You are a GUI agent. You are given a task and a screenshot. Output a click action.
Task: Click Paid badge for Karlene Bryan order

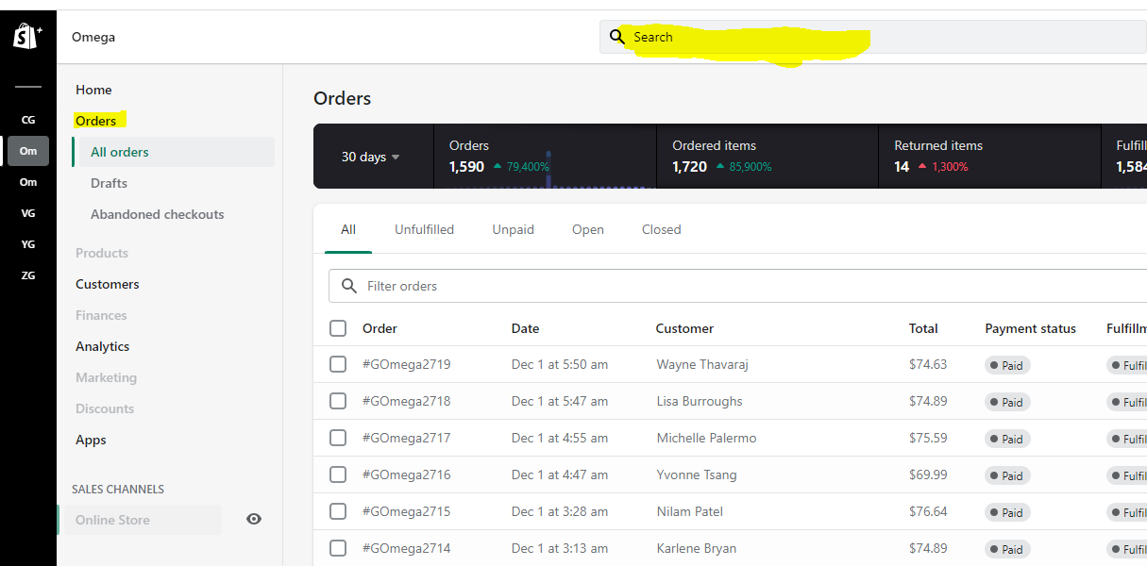[x=1007, y=549]
